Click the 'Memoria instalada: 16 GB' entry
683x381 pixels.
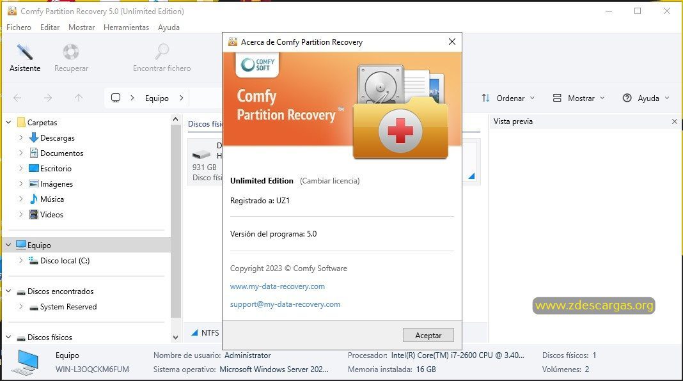click(391, 369)
